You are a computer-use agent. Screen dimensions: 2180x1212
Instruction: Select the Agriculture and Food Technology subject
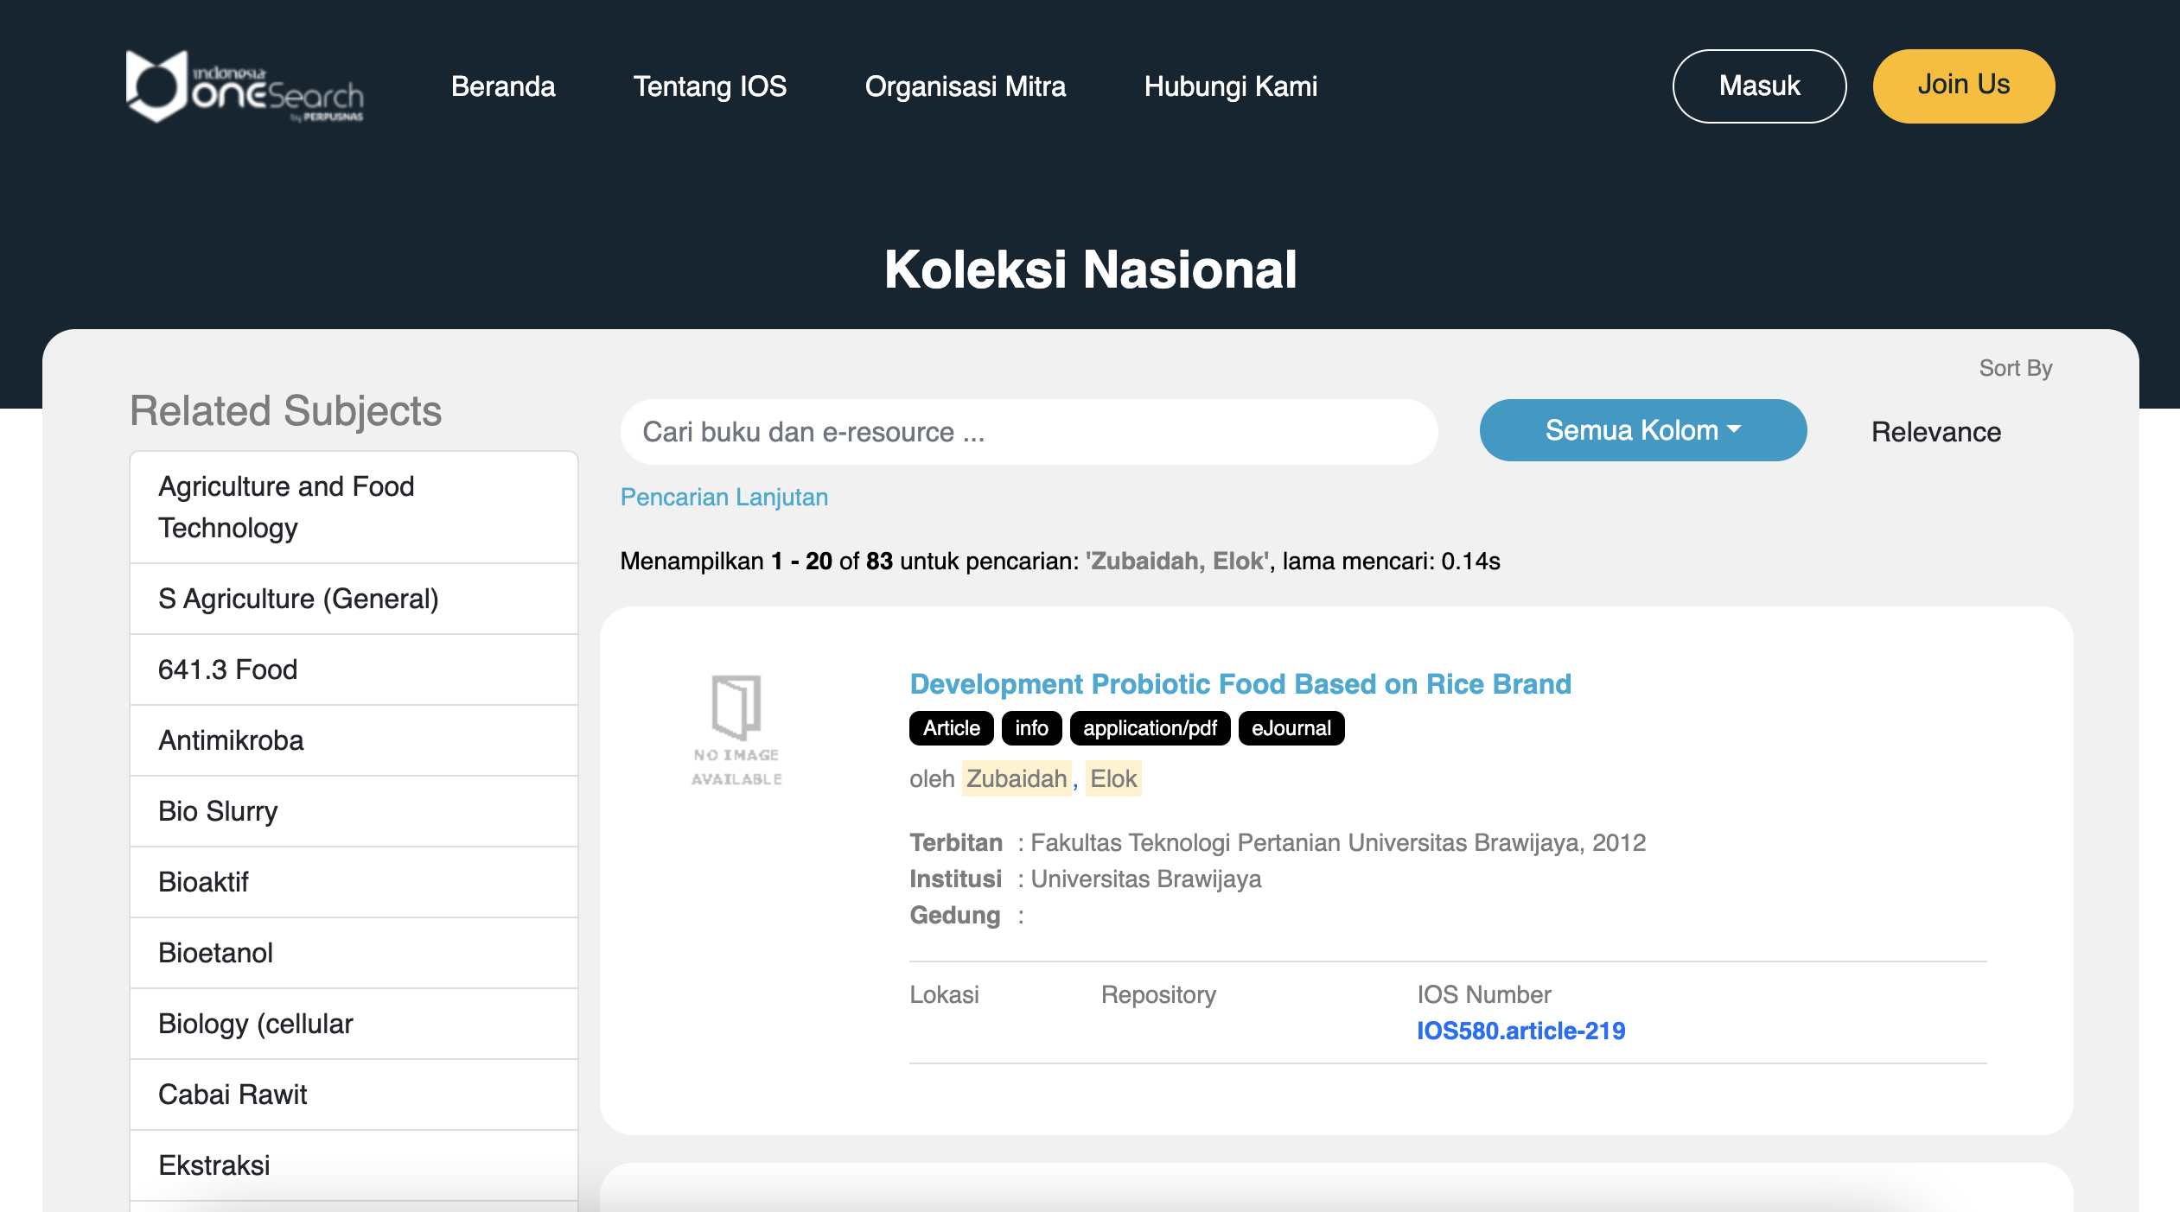pyautogui.click(x=286, y=507)
